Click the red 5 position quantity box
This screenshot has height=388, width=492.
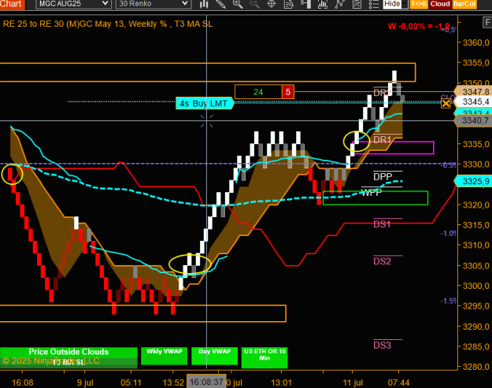tap(288, 92)
